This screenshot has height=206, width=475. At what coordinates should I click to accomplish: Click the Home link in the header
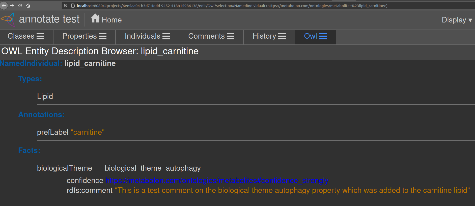point(111,20)
